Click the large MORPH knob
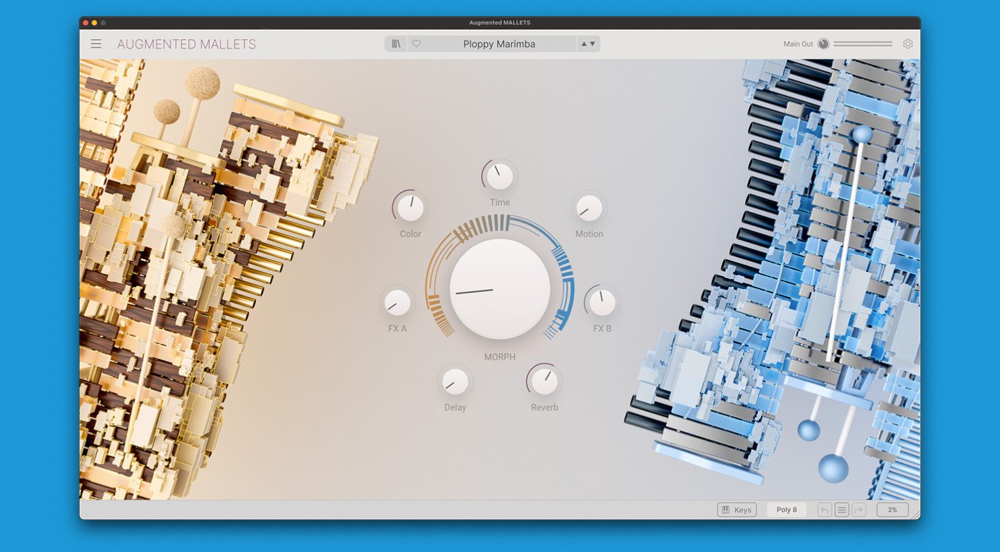 tap(499, 288)
